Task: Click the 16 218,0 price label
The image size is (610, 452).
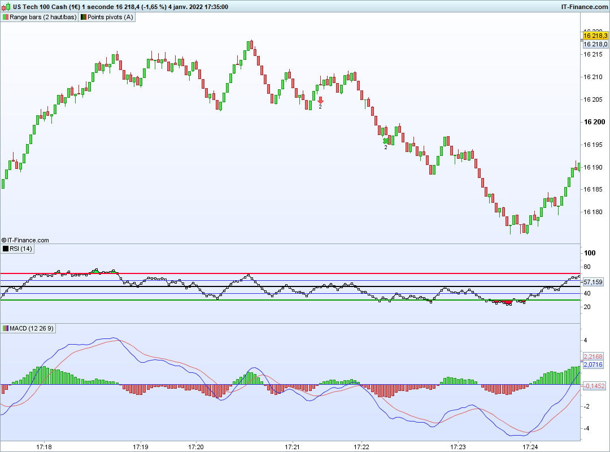Action: [595, 45]
